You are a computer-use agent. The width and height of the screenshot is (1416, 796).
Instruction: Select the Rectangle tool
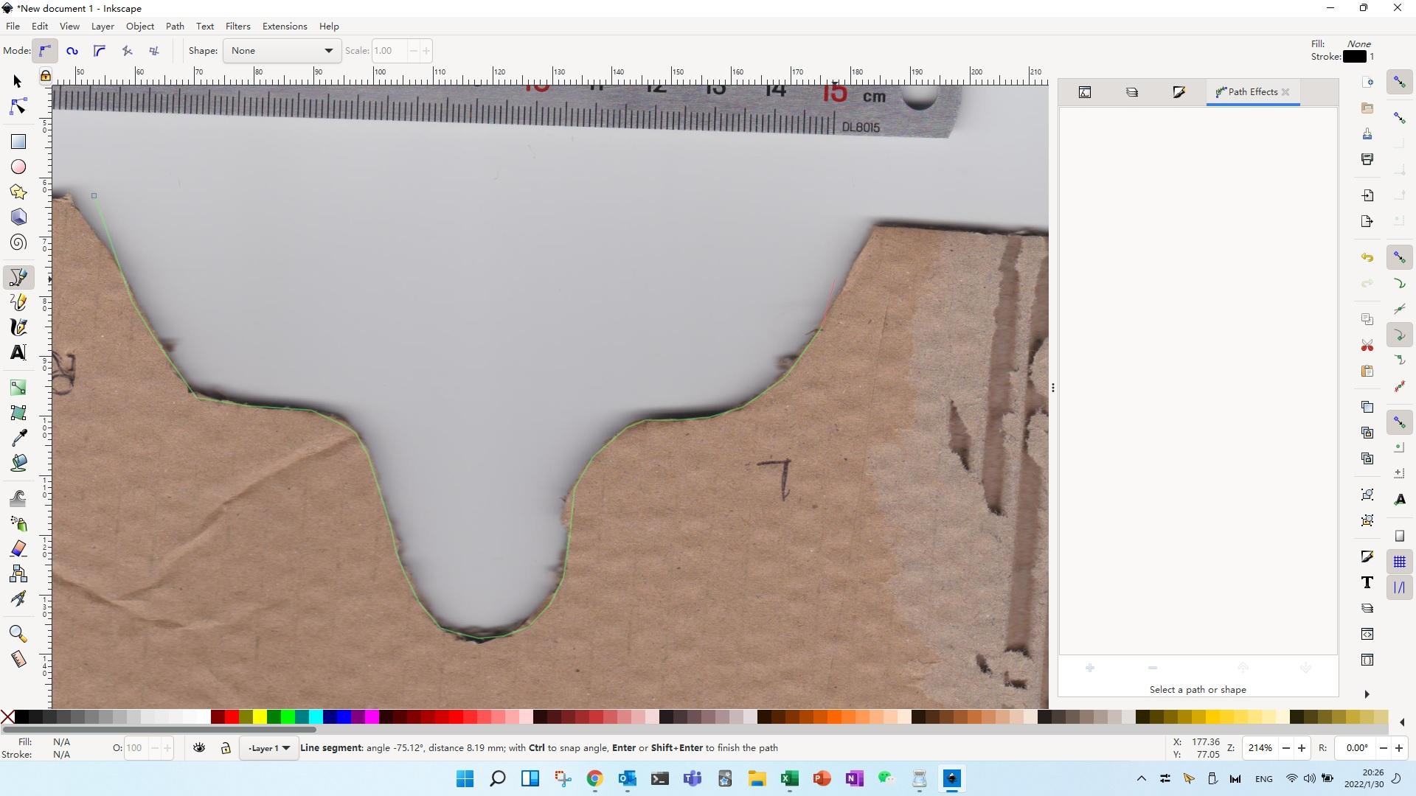[18, 141]
